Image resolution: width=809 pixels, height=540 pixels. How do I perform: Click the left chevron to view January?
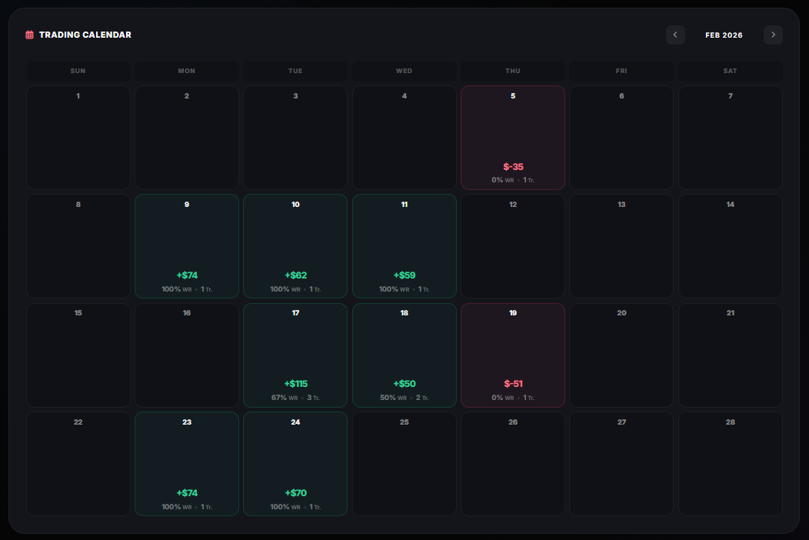pyautogui.click(x=675, y=35)
